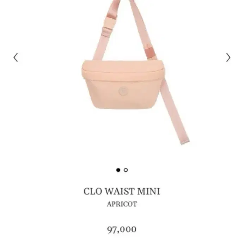
Task: Select the APRICOT color label
Action: pyautogui.click(x=122, y=204)
